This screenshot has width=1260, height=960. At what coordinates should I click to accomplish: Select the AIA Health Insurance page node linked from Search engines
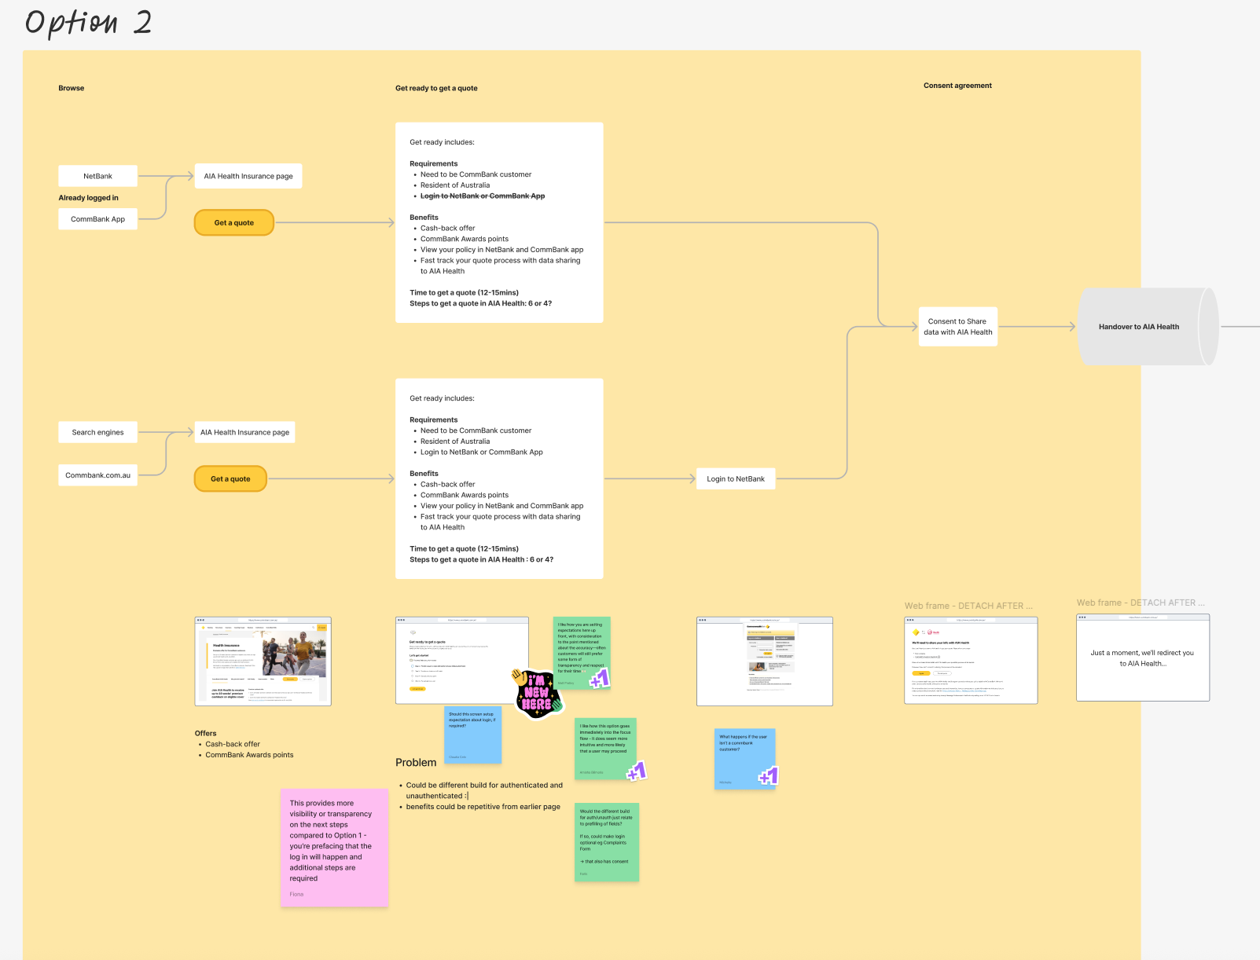(244, 432)
